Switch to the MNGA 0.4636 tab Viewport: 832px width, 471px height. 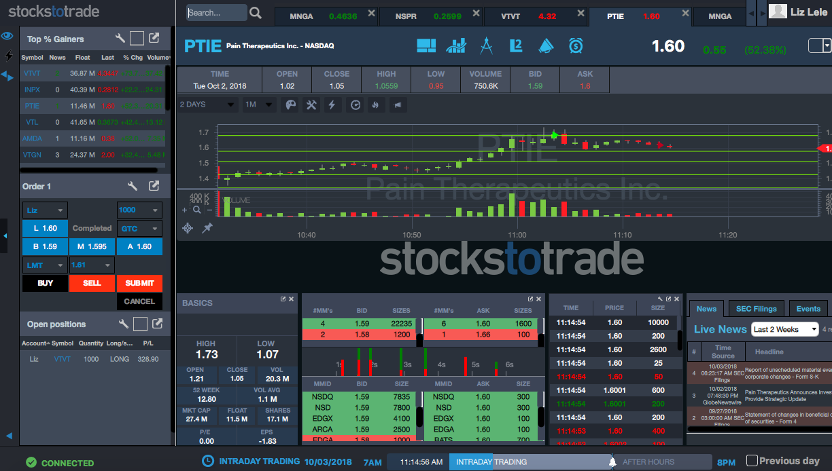tap(326, 16)
